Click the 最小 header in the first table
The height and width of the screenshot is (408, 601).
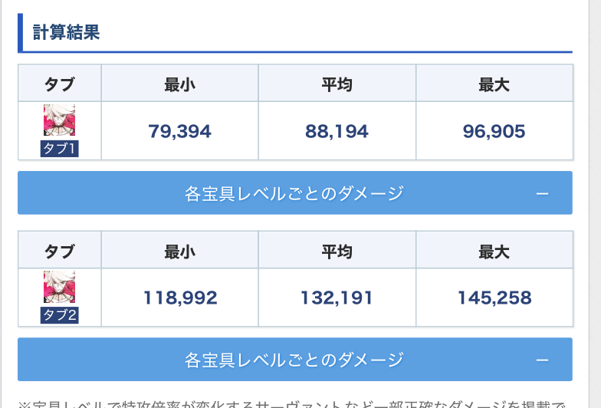pos(179,84)
